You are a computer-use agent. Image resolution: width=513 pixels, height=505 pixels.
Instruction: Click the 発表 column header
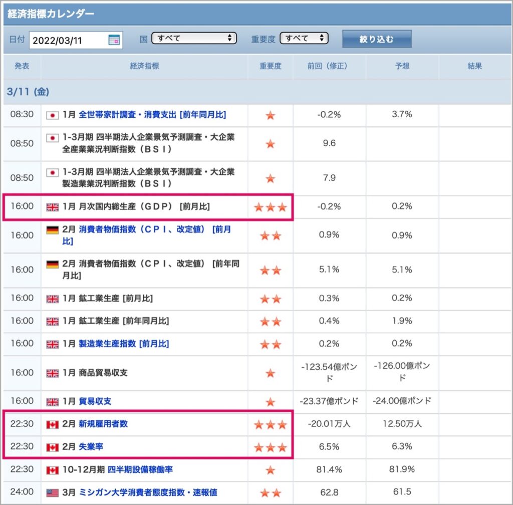pyautogui.click(x=22, y=66)
